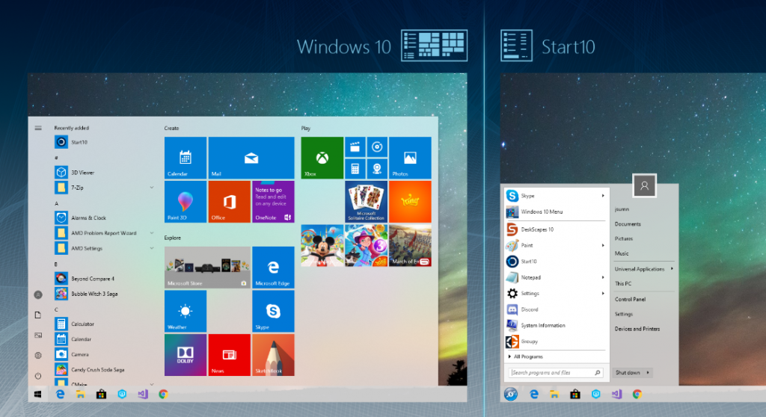Open the March of Empires tile
Viewport: 766px width, 417px height.
[410, 246]
